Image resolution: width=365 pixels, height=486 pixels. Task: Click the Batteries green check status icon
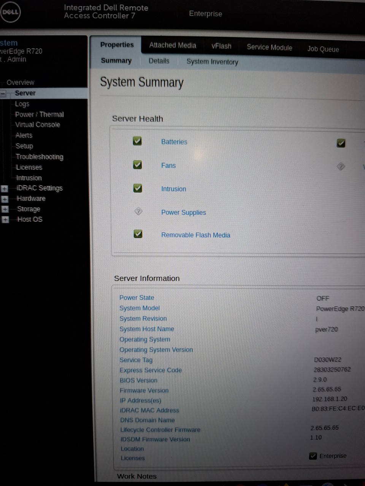[x=137, y=141]
